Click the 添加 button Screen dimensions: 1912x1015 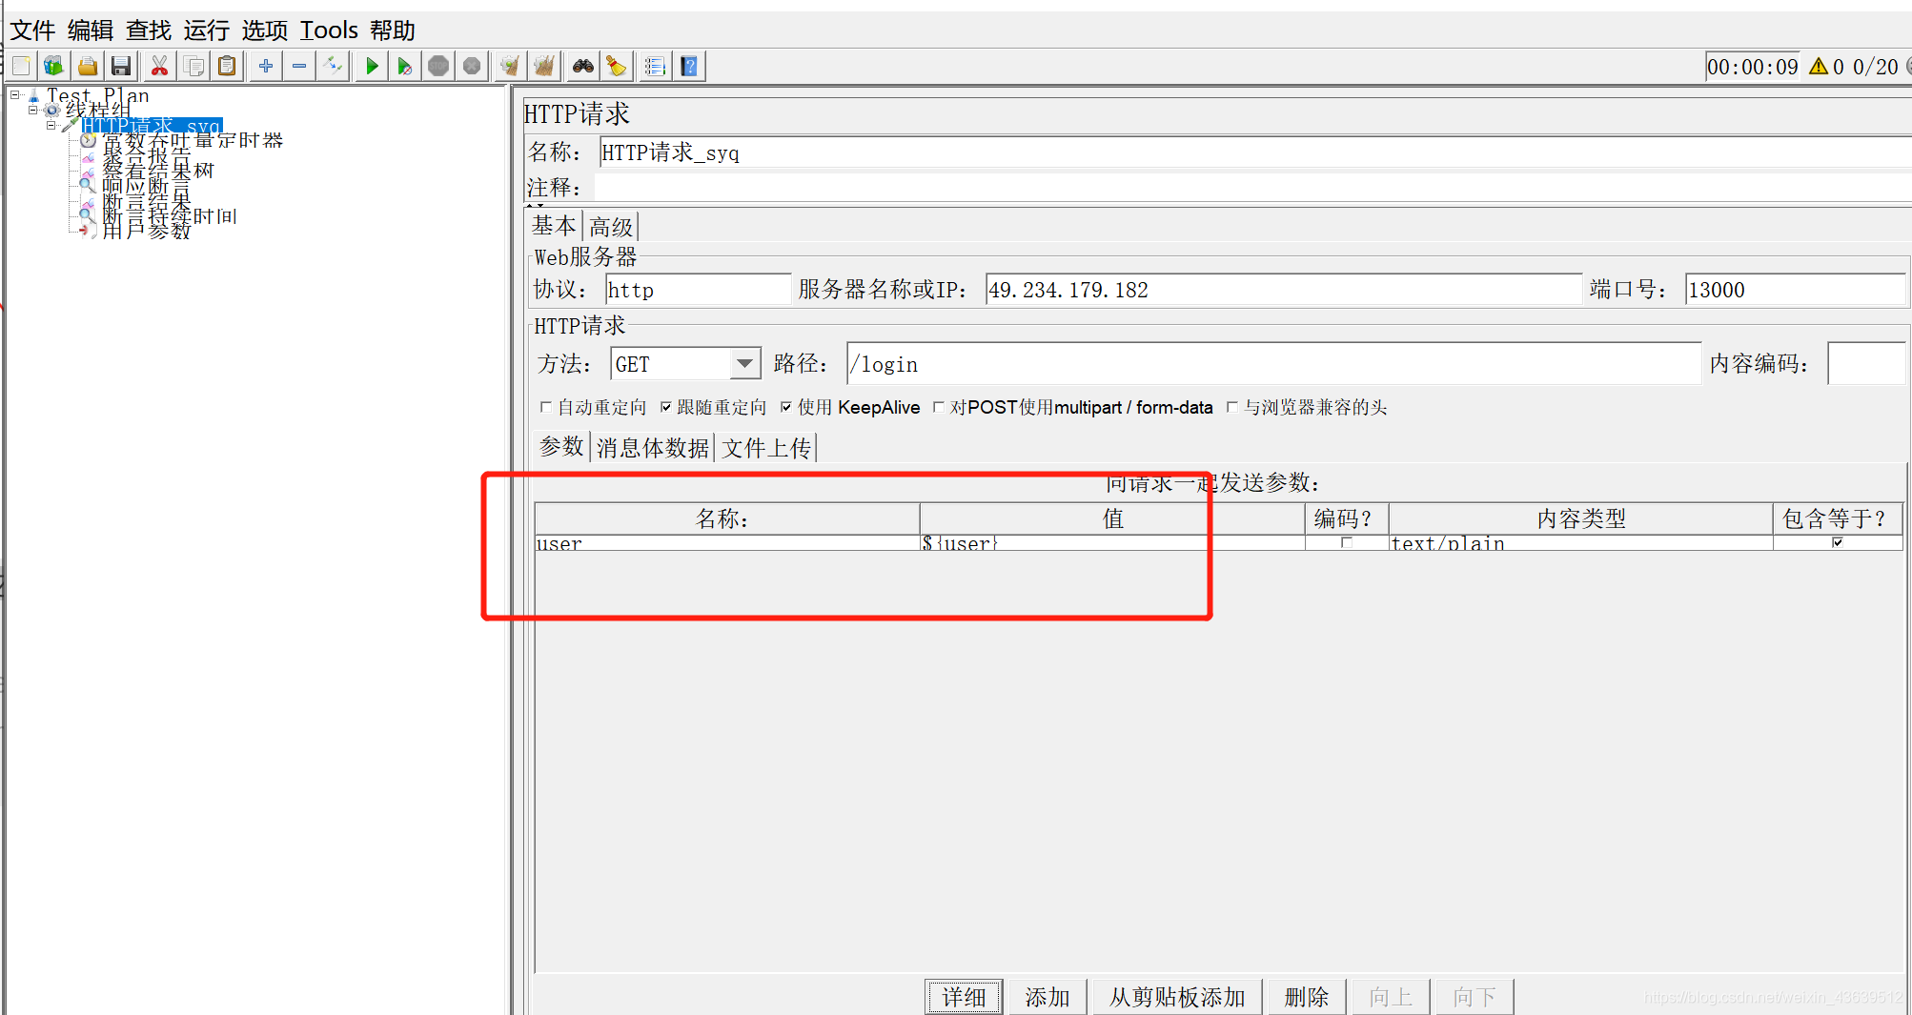(1048, 997)
